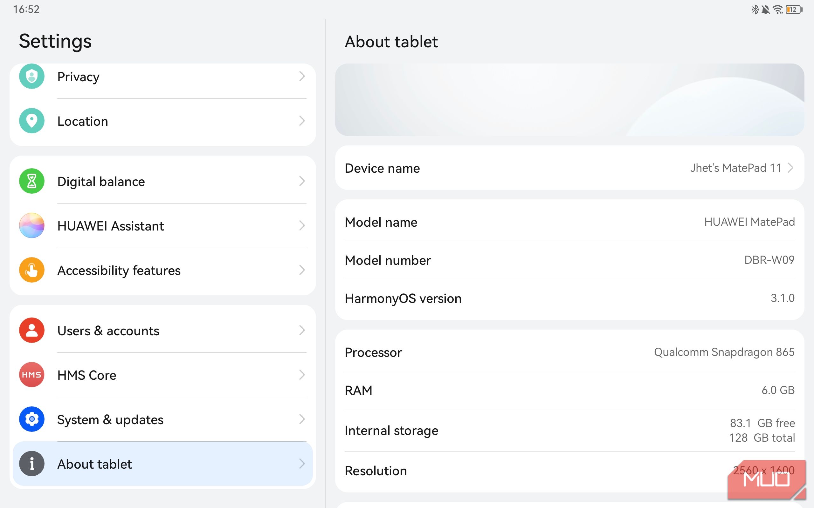The height and width of the screenshot is (508, 814).
Task: Open the HMS Core row chevron
Action: pyautogui.click(x=302, y=375)
